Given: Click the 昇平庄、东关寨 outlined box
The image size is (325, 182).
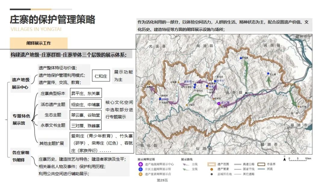Looking at the screenshot, I should (x=85, y=93).
